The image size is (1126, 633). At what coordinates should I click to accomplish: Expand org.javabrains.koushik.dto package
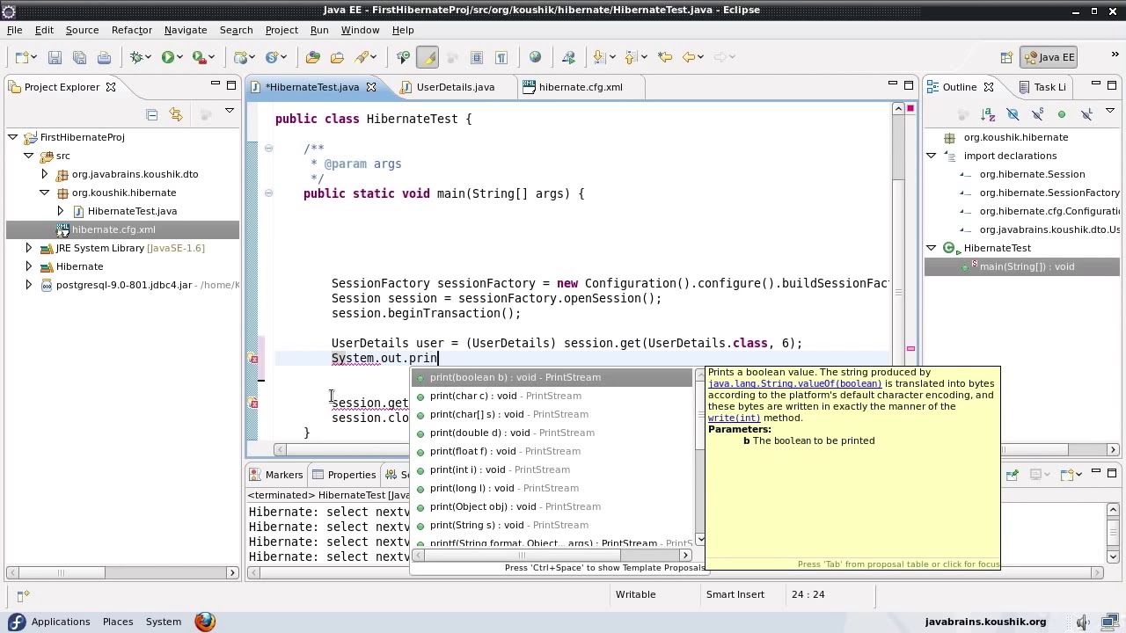click(44, 174)
